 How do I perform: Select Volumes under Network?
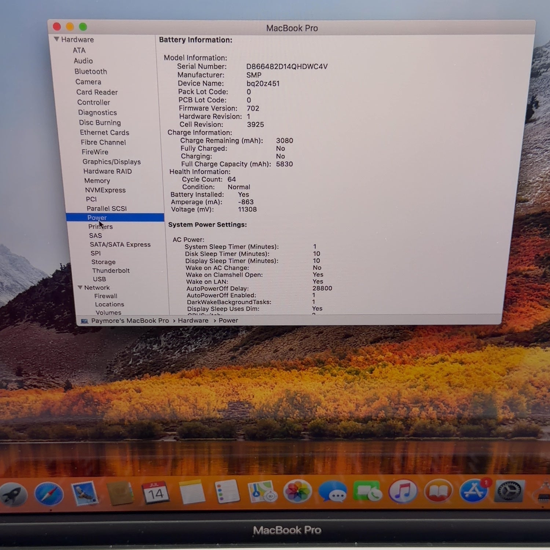tap(109, 312)
